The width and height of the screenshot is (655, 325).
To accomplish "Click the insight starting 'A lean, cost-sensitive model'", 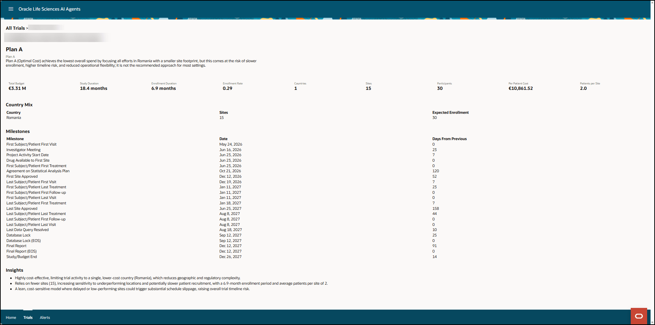I will click(132, 289).
